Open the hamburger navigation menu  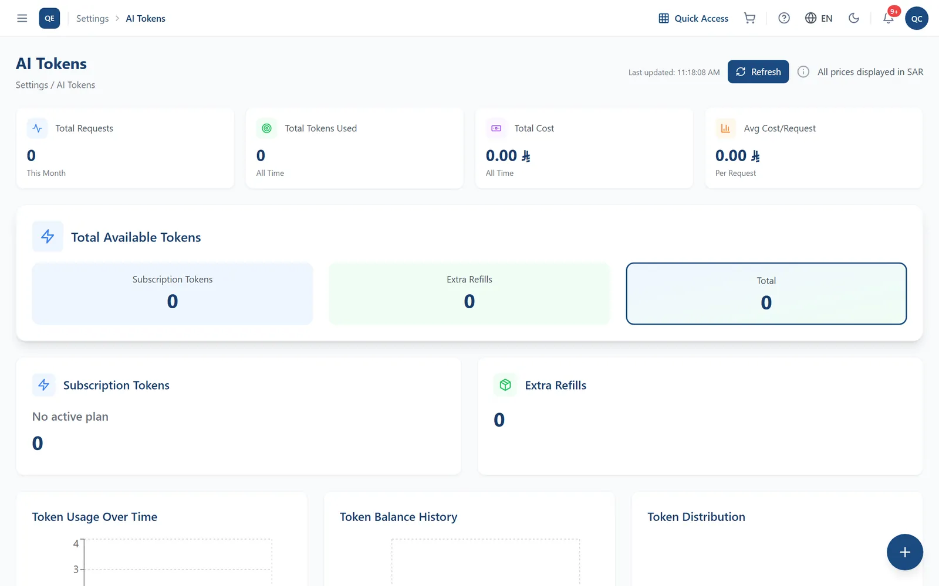(22, 18)
